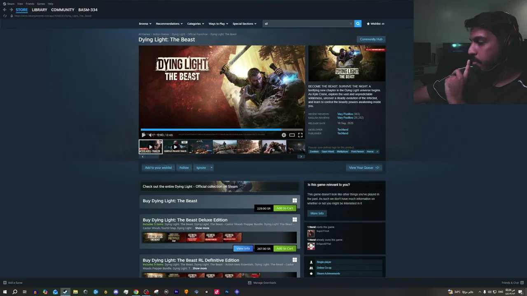Open Discord from the taskbar
The width and height of the screenshot is (527, 296).
coord(116,292)
